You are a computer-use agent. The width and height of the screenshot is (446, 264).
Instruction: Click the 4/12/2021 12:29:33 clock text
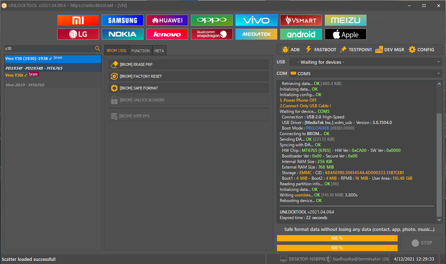pyautogui.click(x=414, y=259)
